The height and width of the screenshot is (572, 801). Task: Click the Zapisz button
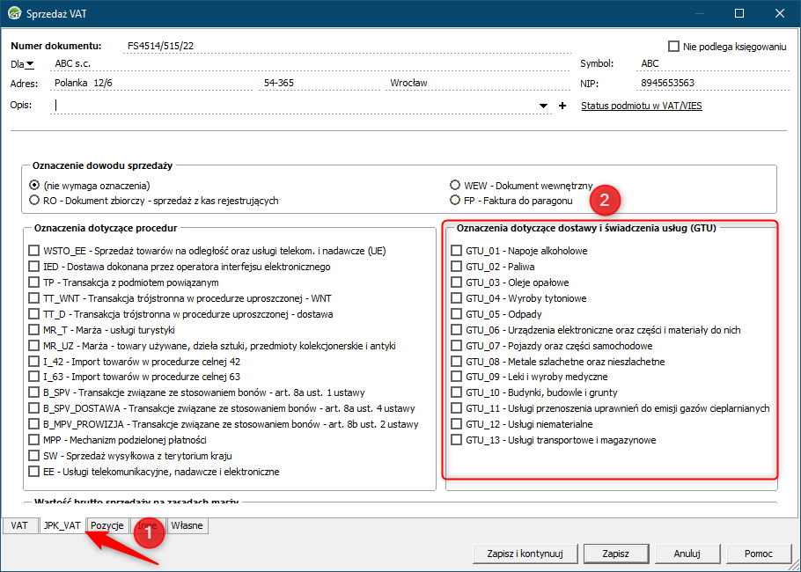(615, 554)
